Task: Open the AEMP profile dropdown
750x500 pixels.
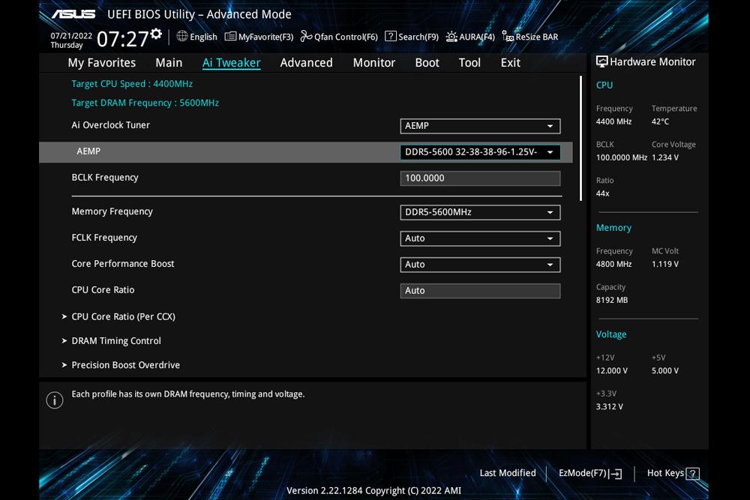Action: point(480,152)
